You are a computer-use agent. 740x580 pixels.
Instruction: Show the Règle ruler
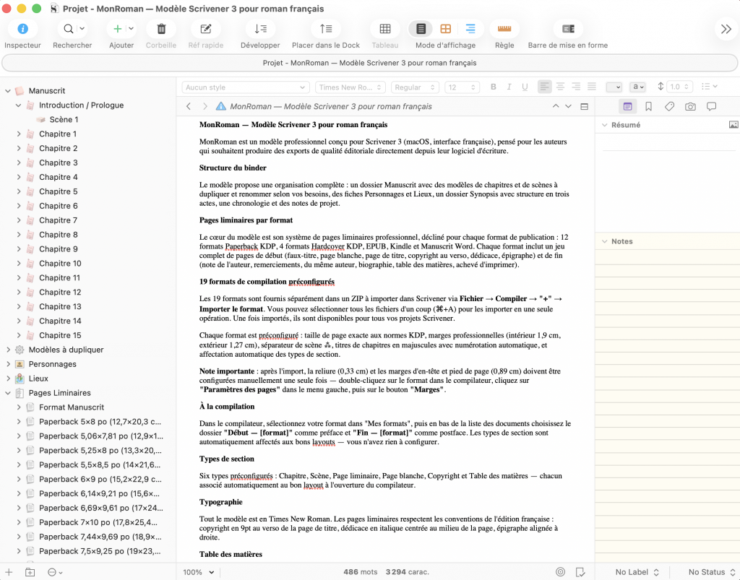(x=504, y=29)
